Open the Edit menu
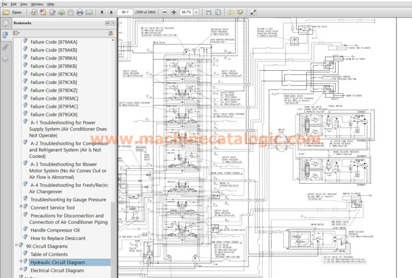Screen dimensions: 412x278 point(13,4)
